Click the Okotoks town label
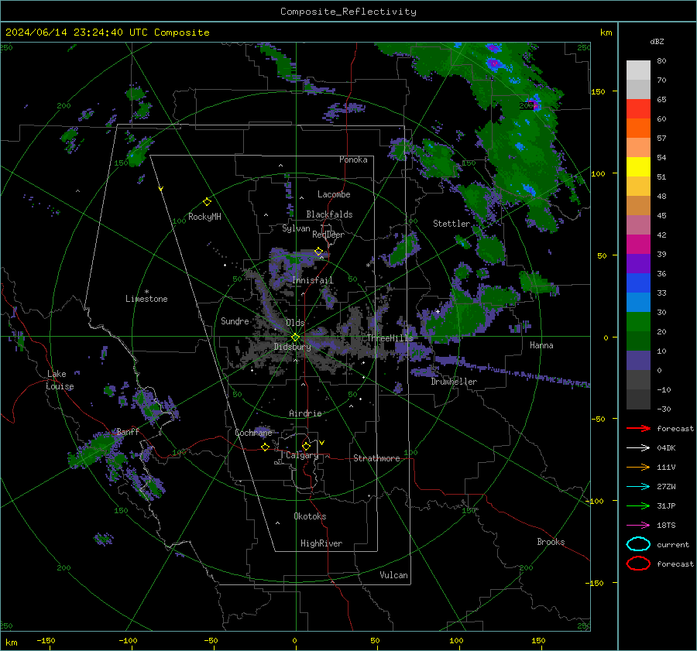 click(x=310, y=516)
